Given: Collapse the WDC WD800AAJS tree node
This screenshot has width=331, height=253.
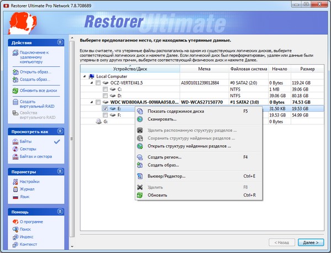Looking at the screenshot, I should click(92, 102).
